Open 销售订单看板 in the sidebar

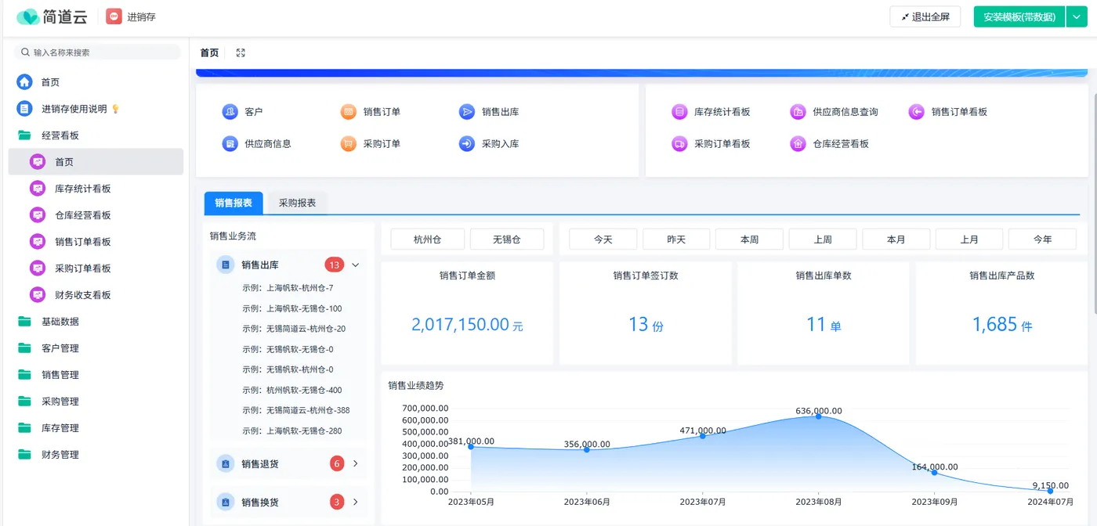(82, 242)
